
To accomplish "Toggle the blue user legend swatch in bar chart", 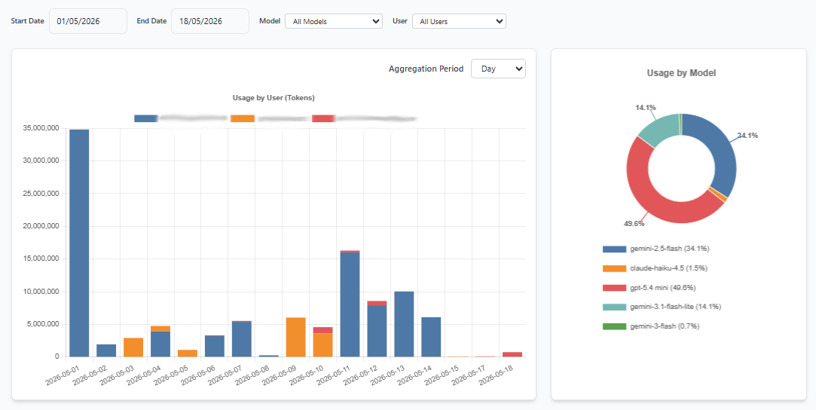I will click(x=145, y=118).
